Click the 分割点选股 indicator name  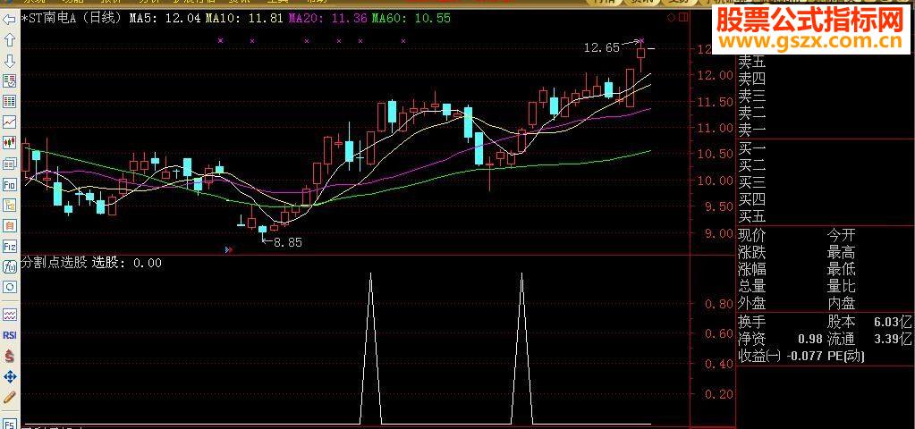(x=54, y=263)
